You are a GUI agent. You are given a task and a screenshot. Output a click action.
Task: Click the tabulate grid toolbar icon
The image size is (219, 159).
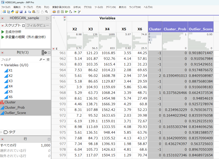coord(58,12)
